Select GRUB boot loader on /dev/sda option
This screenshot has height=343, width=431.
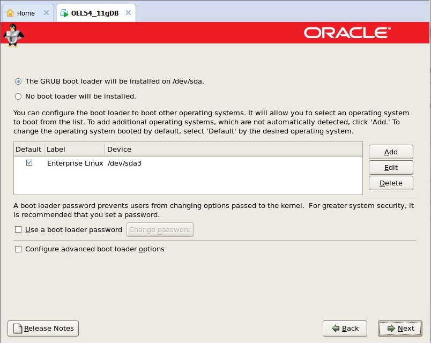point(18,81)
